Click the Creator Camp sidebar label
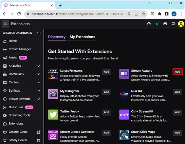 [x=18, y=132]
